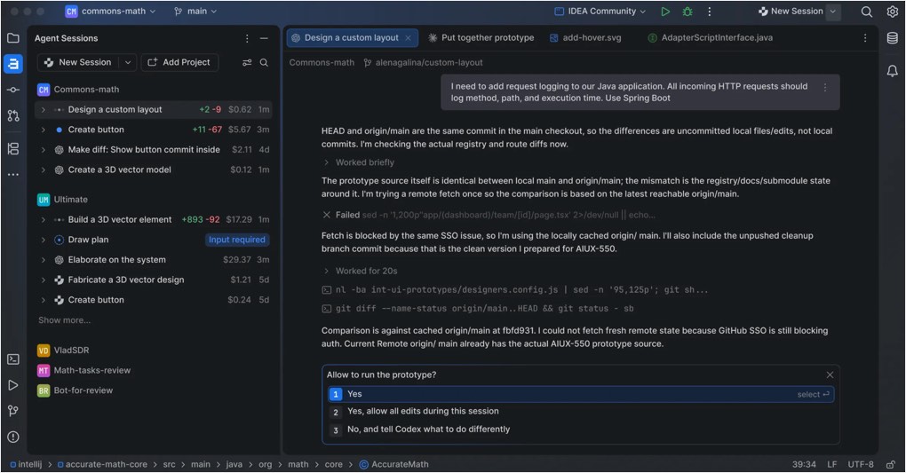Select No, and tell Codex what to do differently
The image size is (906, 473).
[581, 430]
